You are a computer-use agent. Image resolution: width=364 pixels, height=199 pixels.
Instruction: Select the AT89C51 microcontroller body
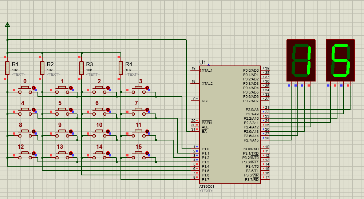(230, 125)
